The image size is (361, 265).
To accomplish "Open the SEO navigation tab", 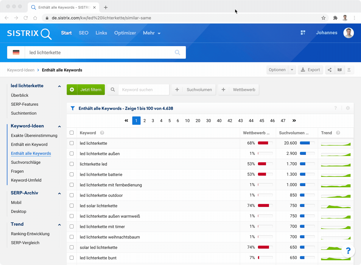I will pos(83,33).
